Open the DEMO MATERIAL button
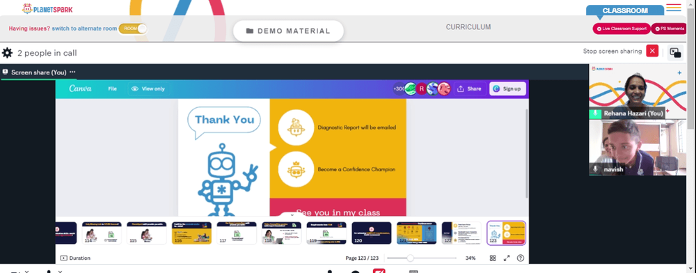 pos(288,31)
